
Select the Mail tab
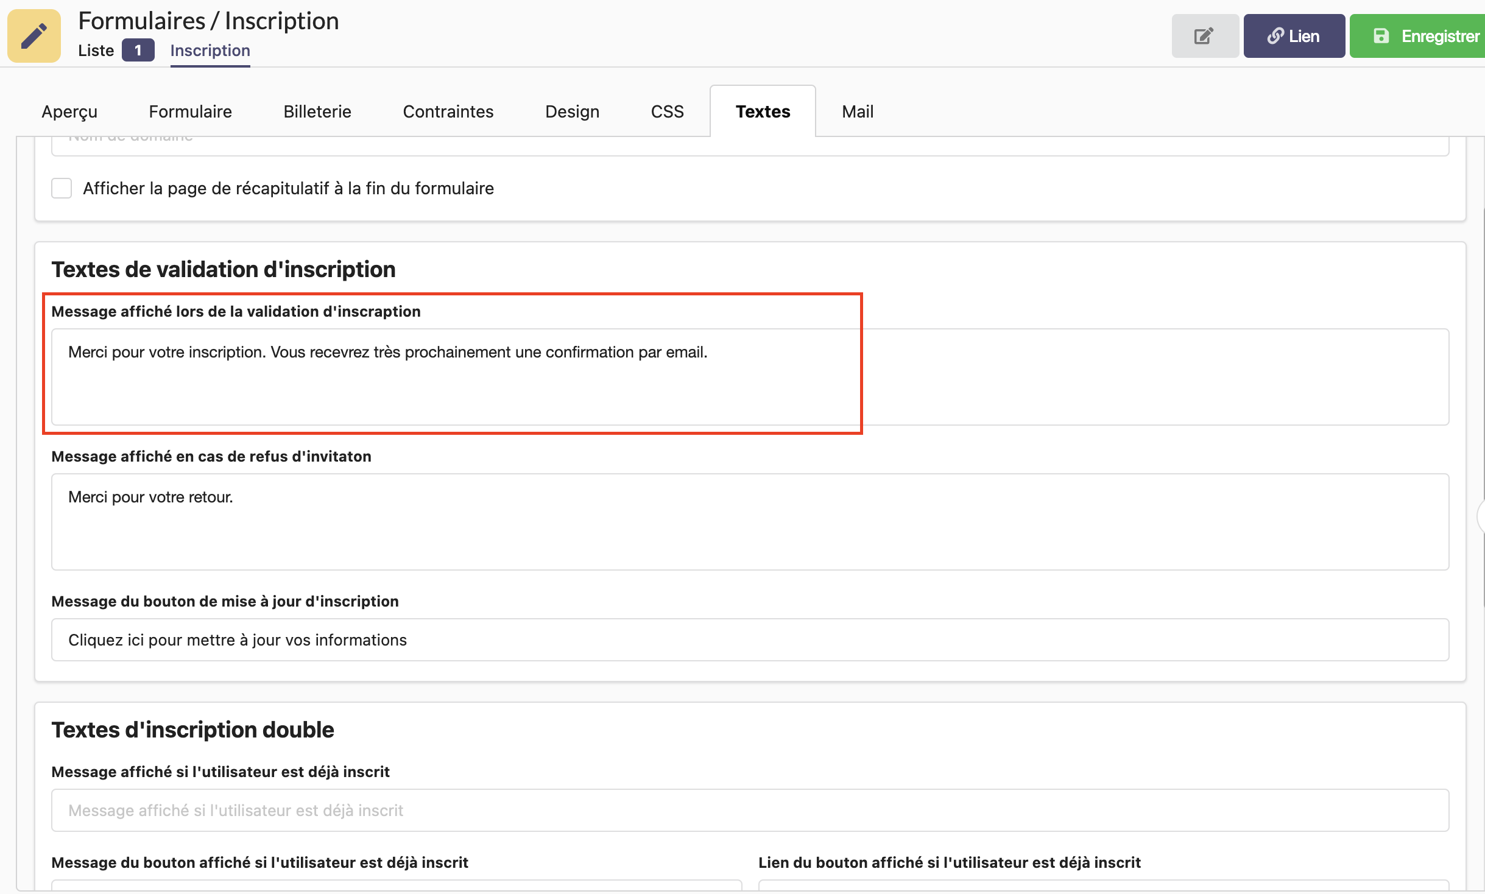[x=858, y=111]
